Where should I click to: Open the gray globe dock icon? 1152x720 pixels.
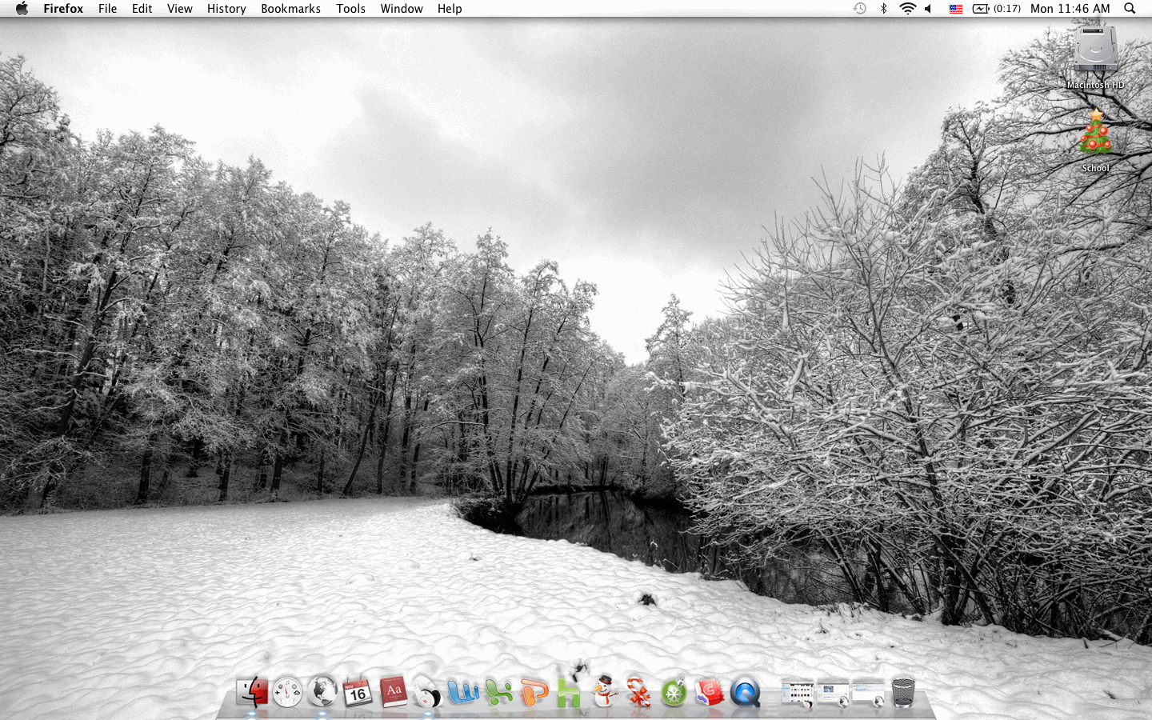coord(322,692)
